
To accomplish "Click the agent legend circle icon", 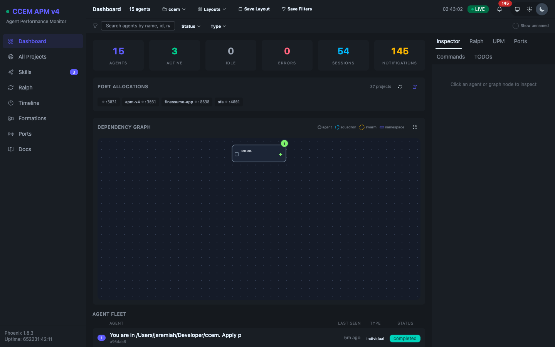I will pyautogui.click(x=319, y=127).
